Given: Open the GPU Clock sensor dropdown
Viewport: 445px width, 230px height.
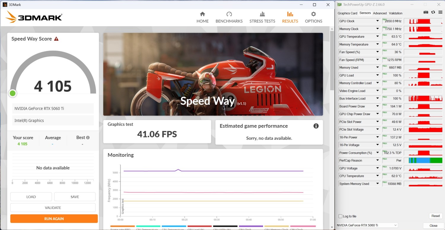Looking at the screenshot, I should click(378, 21).
